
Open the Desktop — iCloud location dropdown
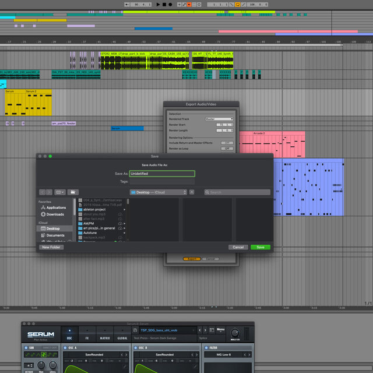click(x=158, y=192)
